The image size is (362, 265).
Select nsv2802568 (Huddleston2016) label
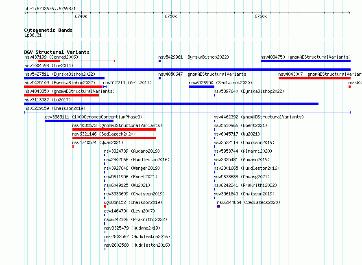(137, 245)
